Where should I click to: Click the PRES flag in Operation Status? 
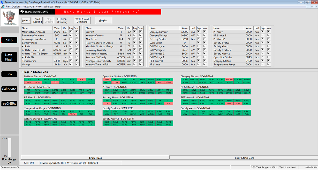pyautogui.click(x=107, y=80)
